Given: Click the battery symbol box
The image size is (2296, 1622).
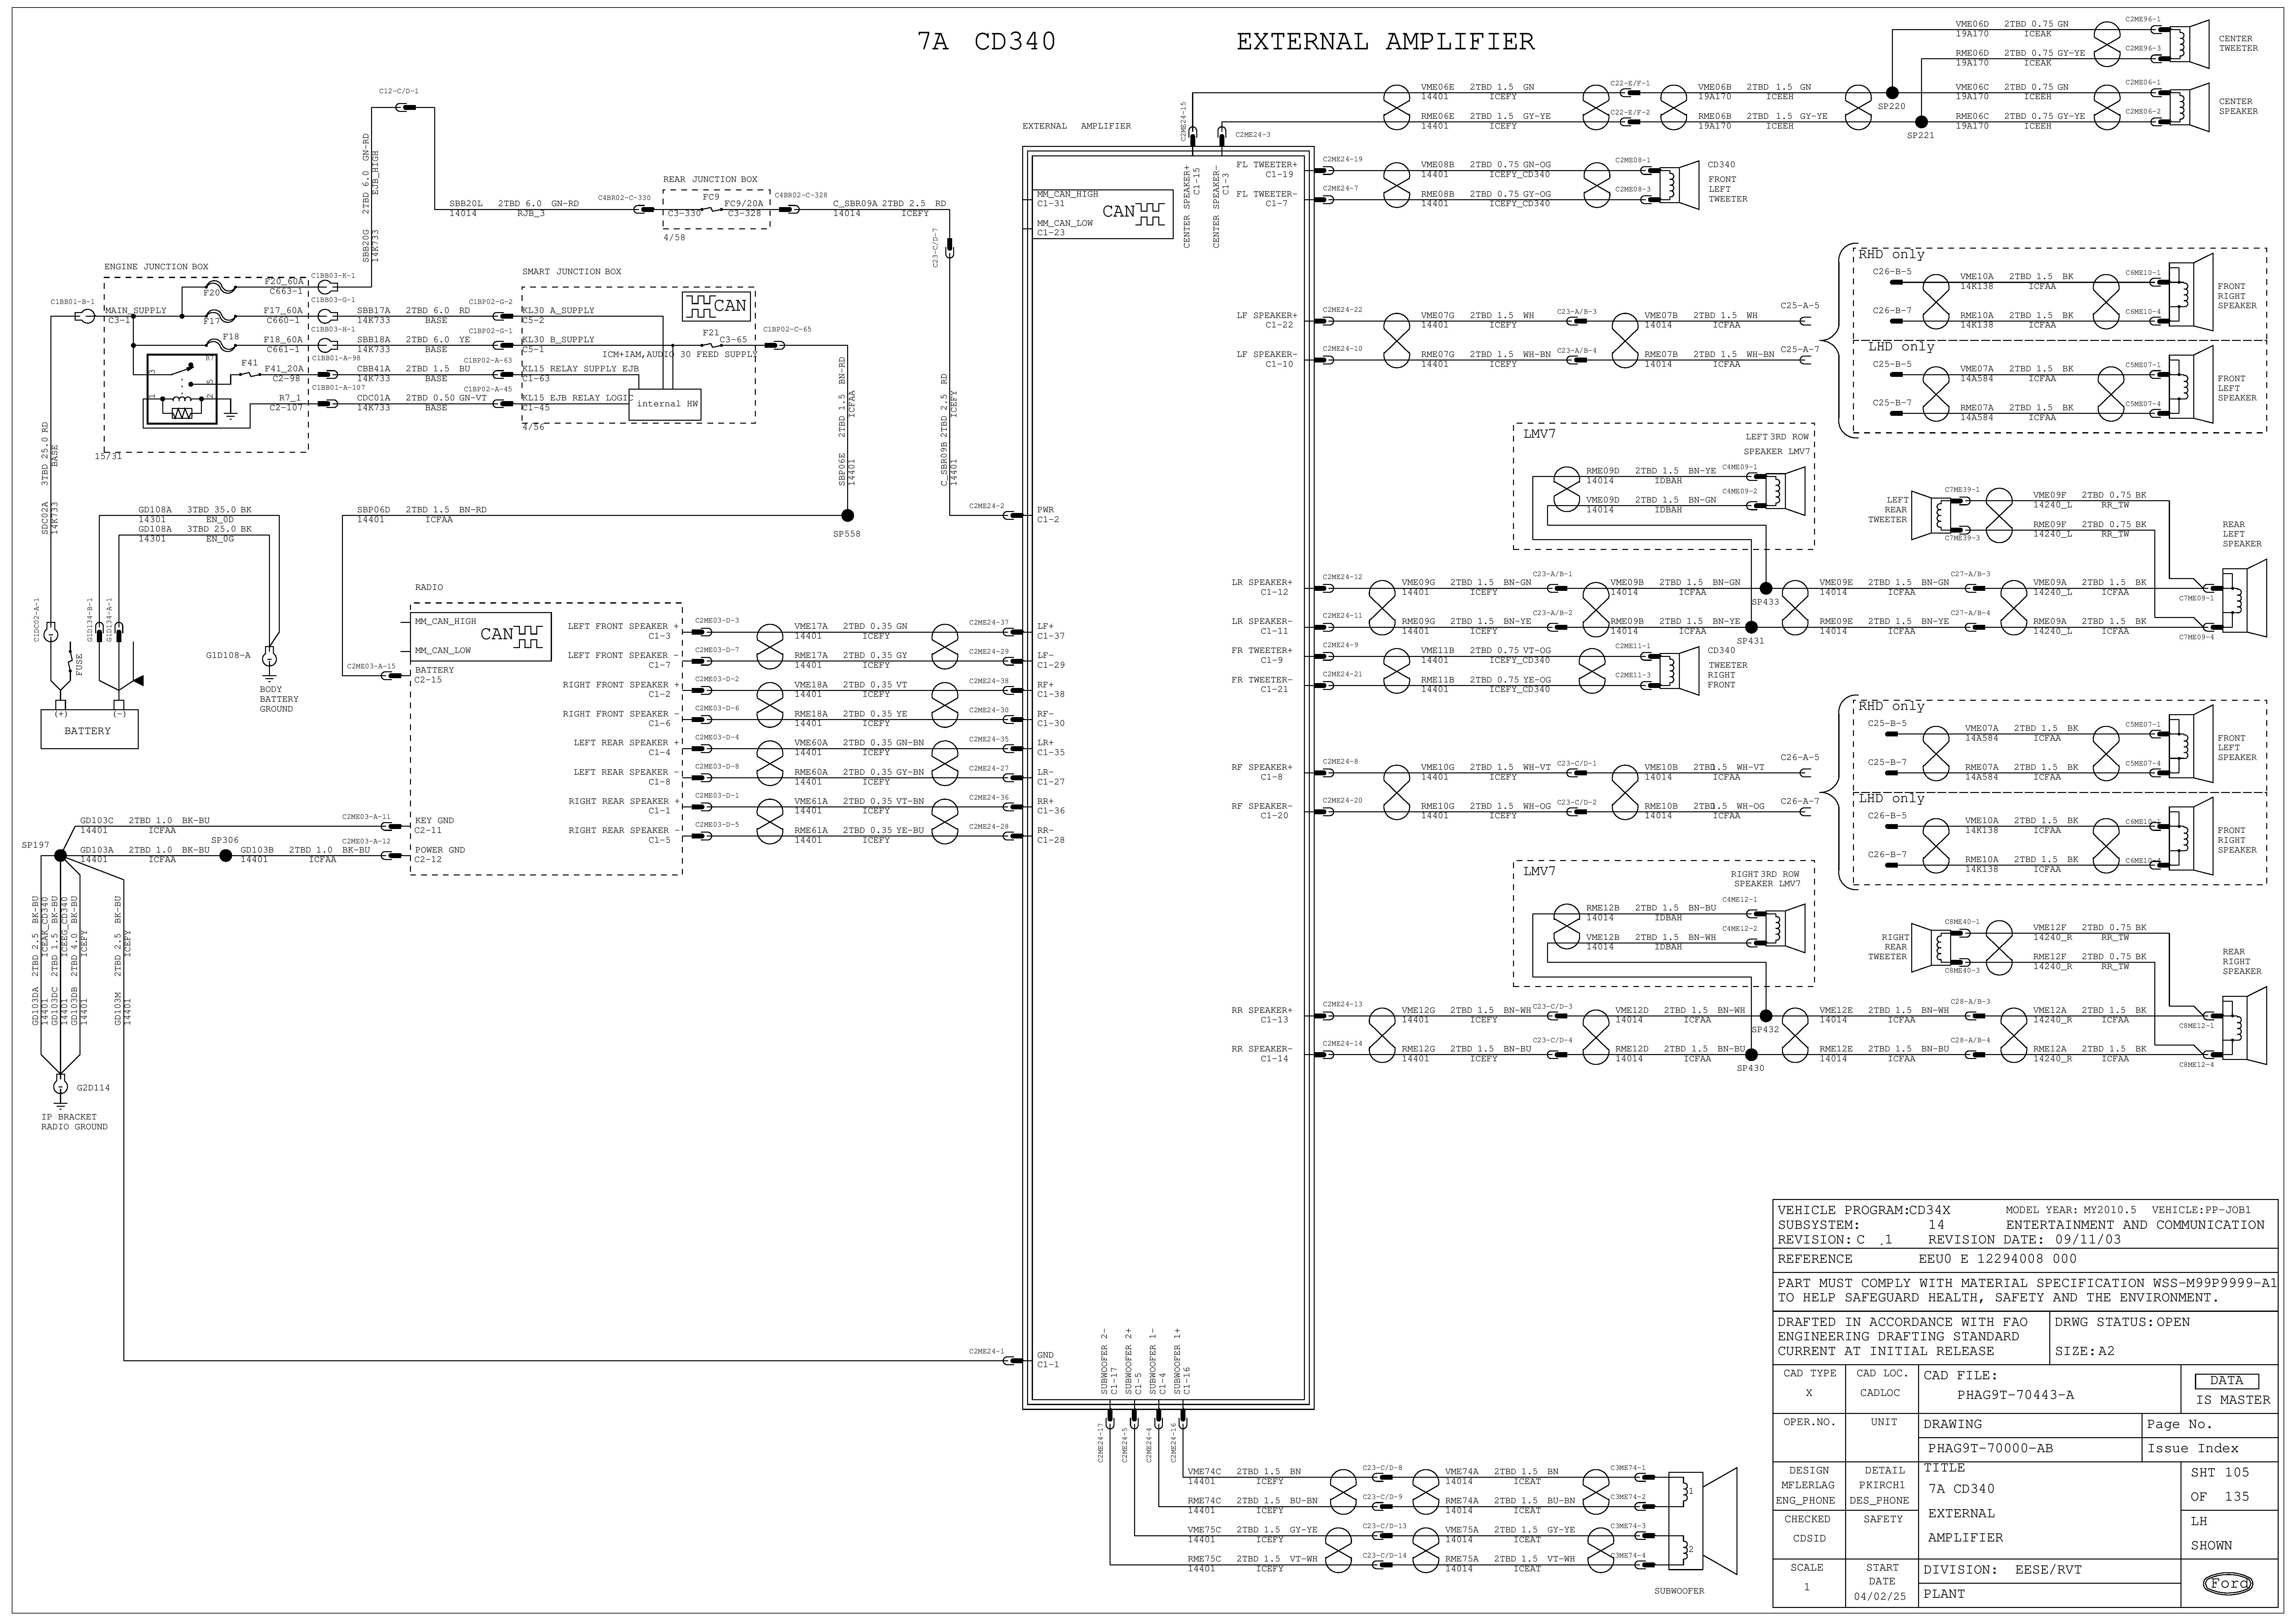Looking at the screenshot, I should coord(88,730).
